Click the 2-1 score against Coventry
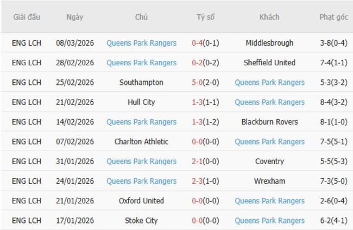Image resolution: width=353 pixels, height=230 pixels. coord(198,161)
